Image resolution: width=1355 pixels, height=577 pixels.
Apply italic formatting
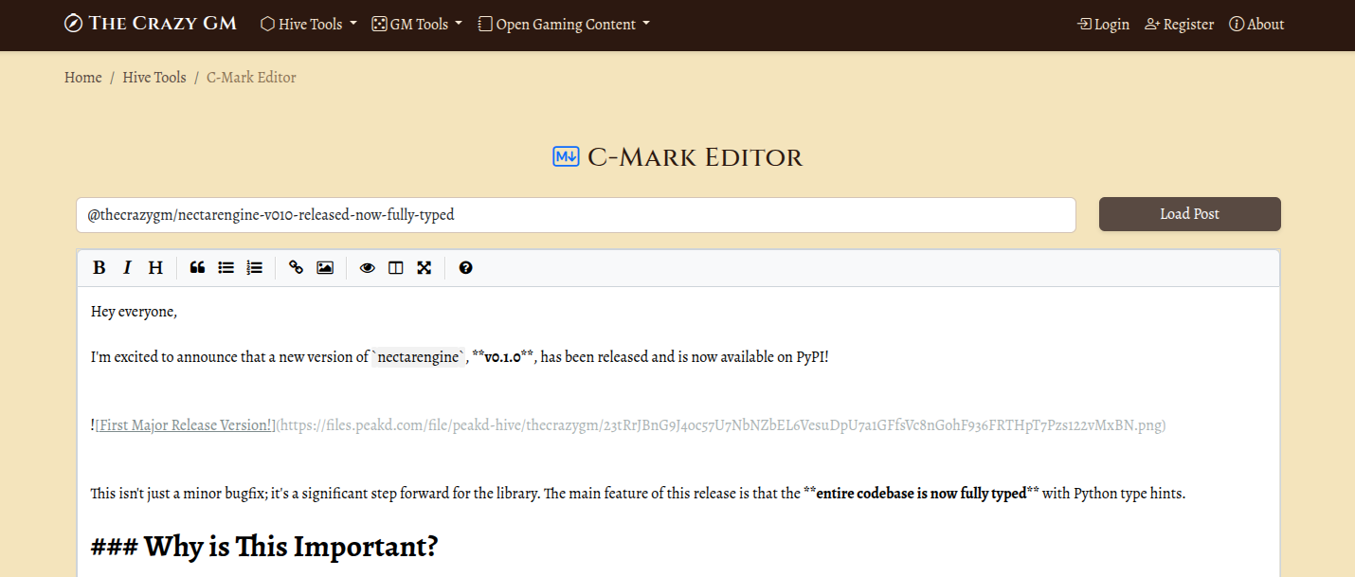[x=127, y=268]
